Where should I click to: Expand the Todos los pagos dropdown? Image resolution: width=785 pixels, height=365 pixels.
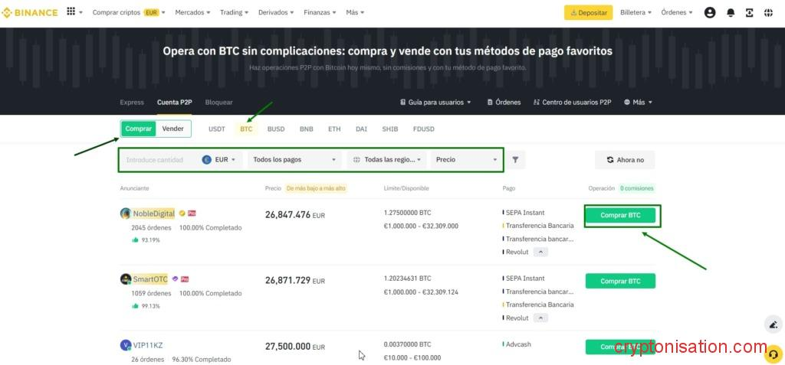295,160
